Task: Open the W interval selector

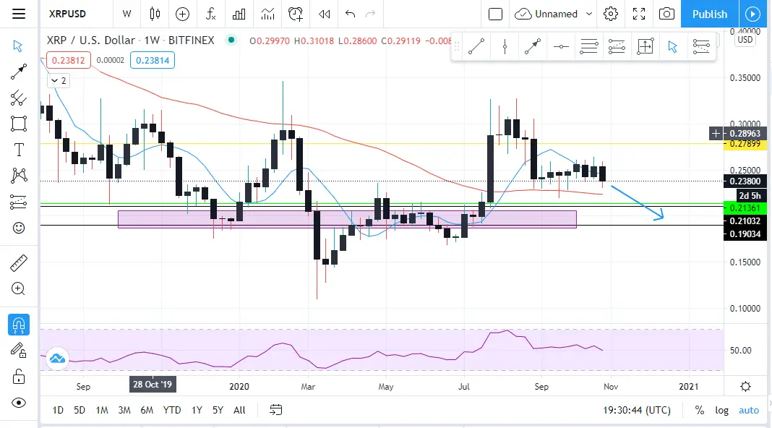Action: 127,14
